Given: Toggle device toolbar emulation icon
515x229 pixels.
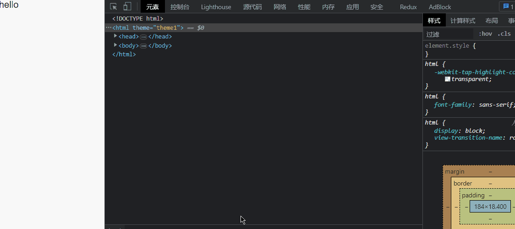Looking at the screenshot, I should pyautogui.click(x=127, y=7).
